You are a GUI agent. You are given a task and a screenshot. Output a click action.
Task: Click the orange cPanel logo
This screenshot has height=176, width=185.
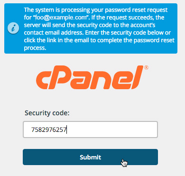92,77
